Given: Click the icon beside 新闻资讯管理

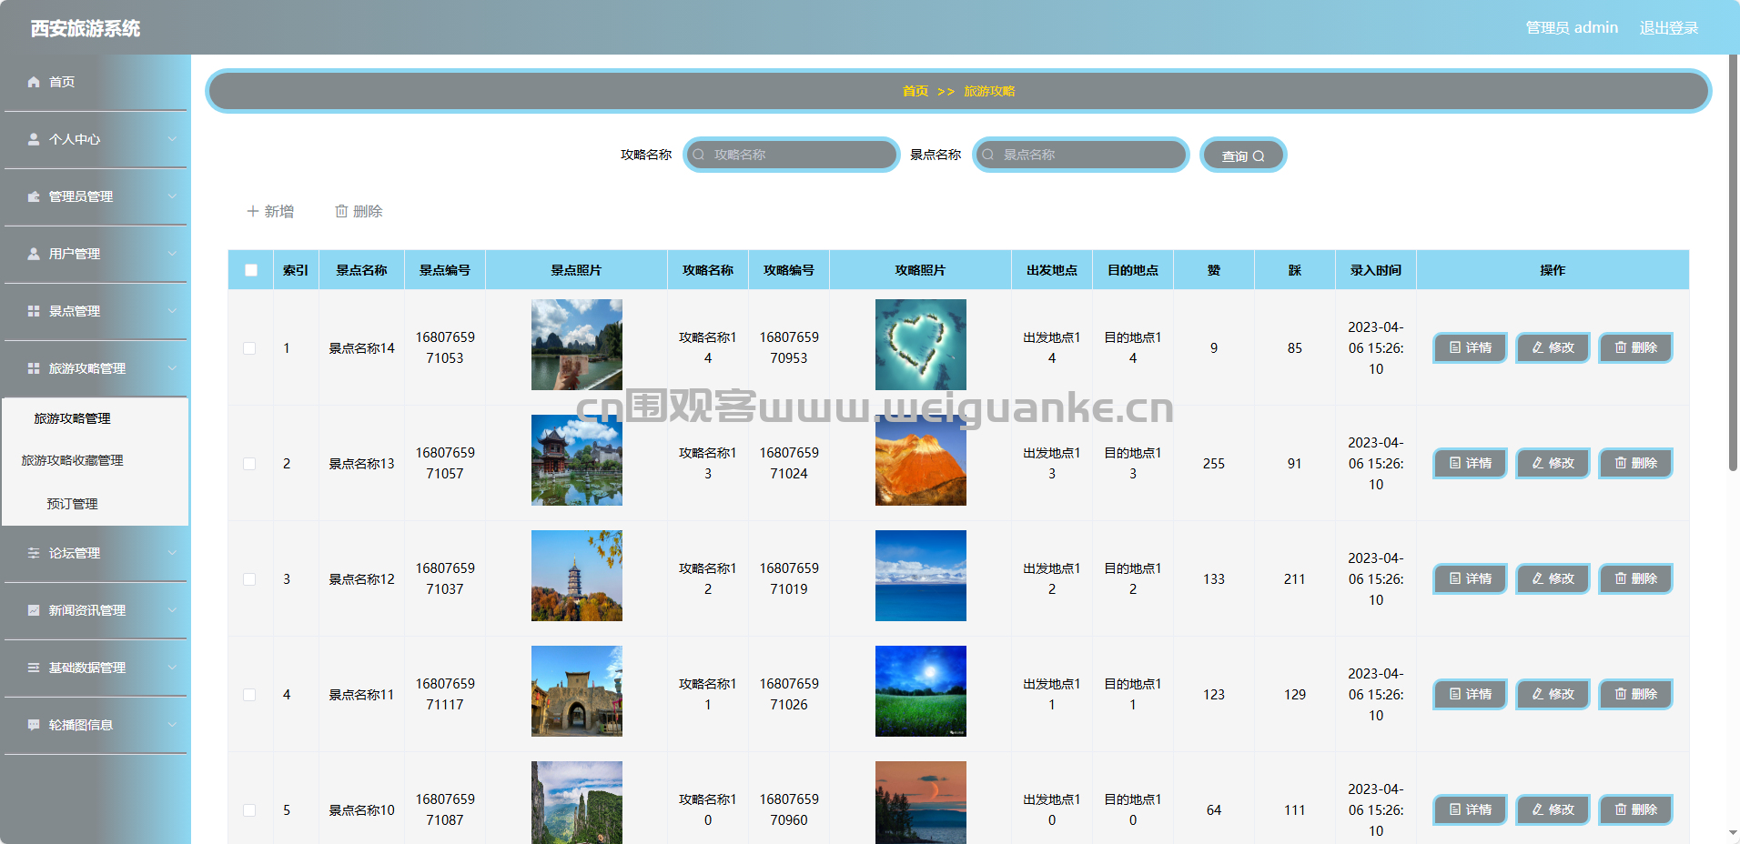Looking at the screenshot, I should point(34,610).
